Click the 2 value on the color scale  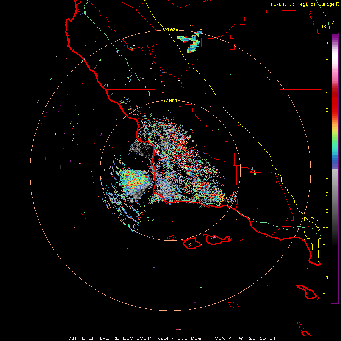pyautogui.click(x=327, y=127)
